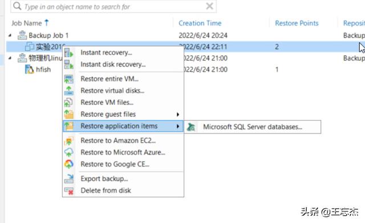Collapse the Backup Job 1 tree node

click(10, 35)
